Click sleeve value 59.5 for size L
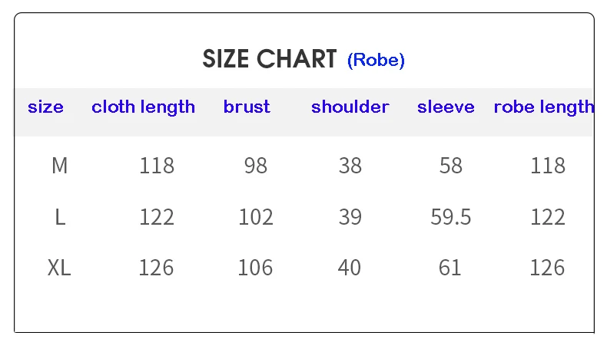The height and width of the screenshot is (352, 607). (450, 217)
